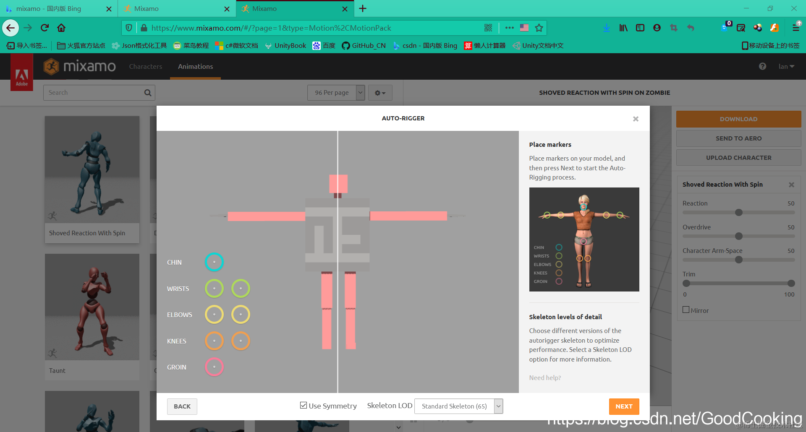Select the first yellow Elbows marker
The height and width of the screenshot is (432, 806).
pos(214,315)
